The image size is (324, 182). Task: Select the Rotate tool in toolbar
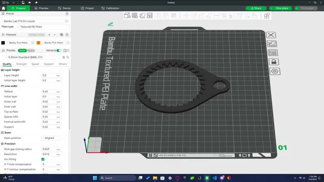point(194,15)
